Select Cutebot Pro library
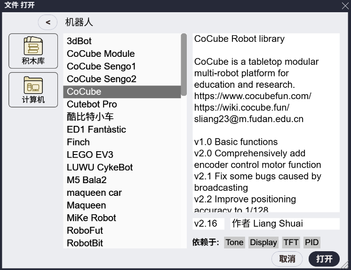 point(92,104)
